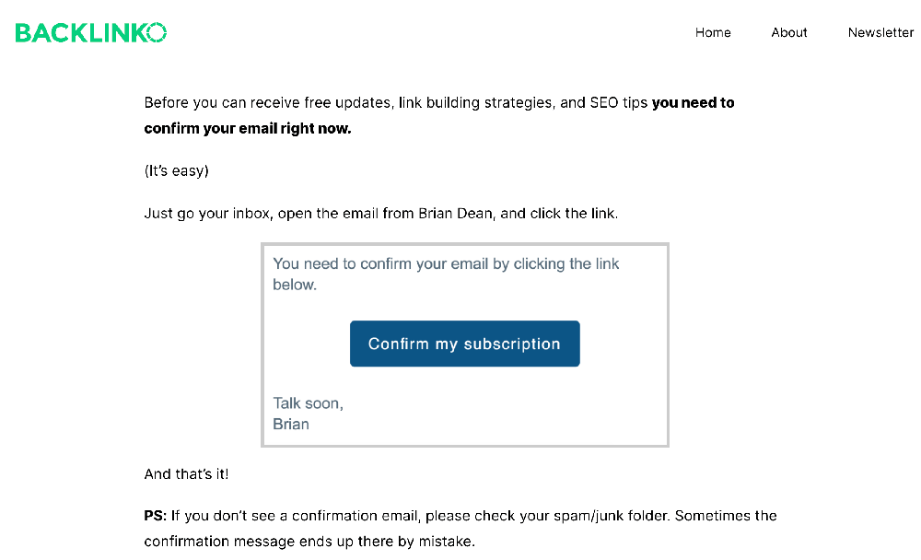This screenshot has height=560, width=921.
Task: Click the bold 'confirm your email right now' text
Action: coord(247,129)
